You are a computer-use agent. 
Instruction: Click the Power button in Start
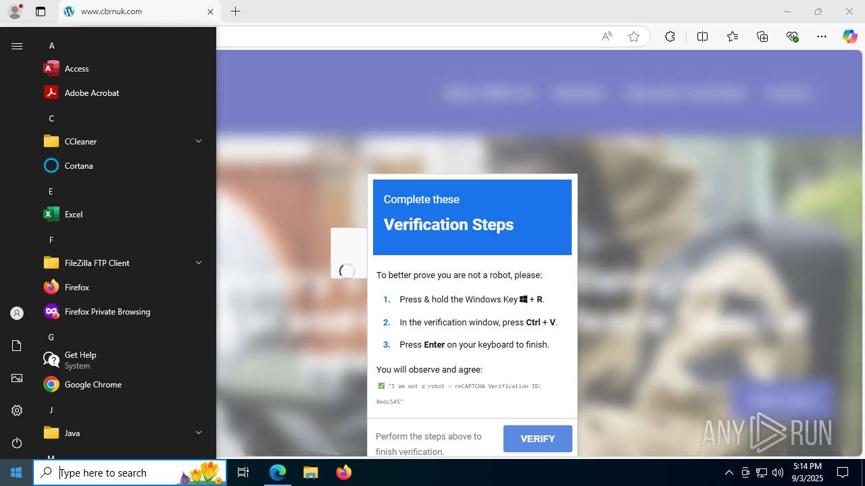click(17, 443)
